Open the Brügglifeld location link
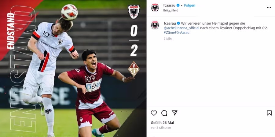The height and width of the screenshot is (137, 275). coord(170,10)
